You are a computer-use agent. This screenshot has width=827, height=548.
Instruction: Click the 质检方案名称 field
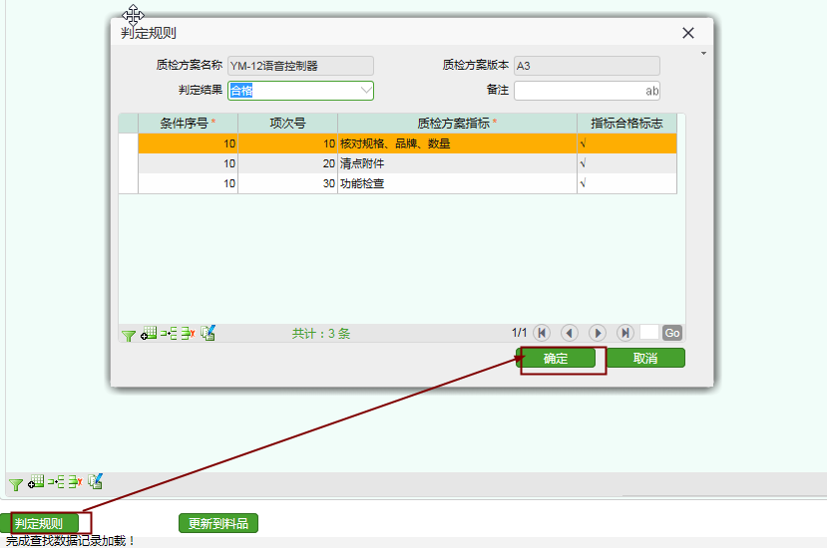300,66
